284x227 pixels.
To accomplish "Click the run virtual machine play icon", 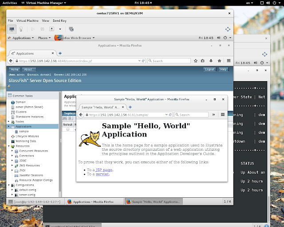I will coord(33,29).
